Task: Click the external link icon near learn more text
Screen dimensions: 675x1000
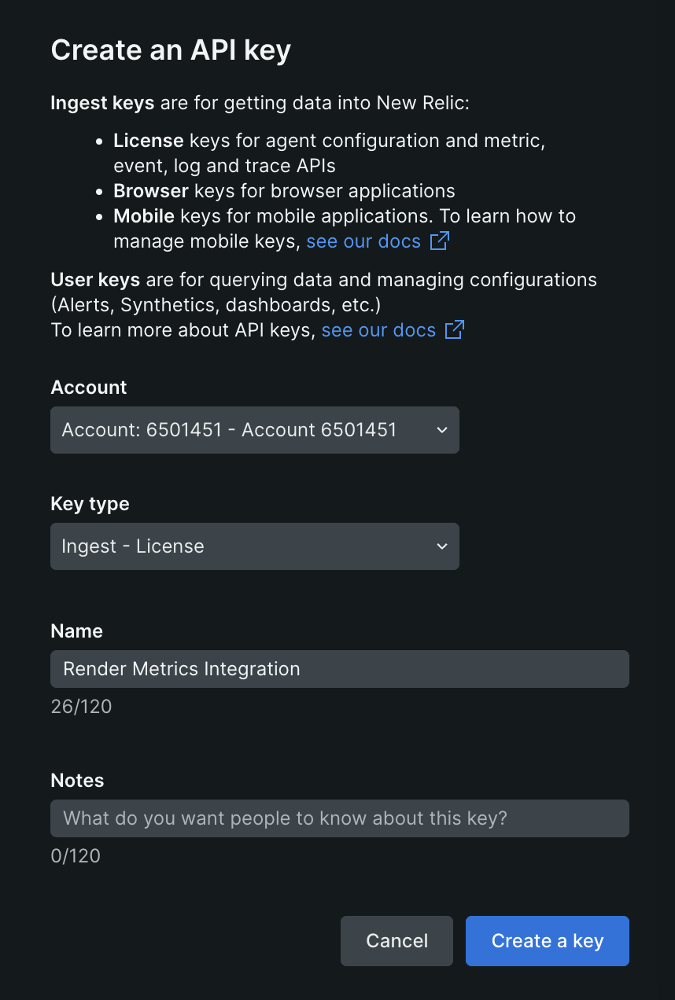Action: [x=453, y=329]
